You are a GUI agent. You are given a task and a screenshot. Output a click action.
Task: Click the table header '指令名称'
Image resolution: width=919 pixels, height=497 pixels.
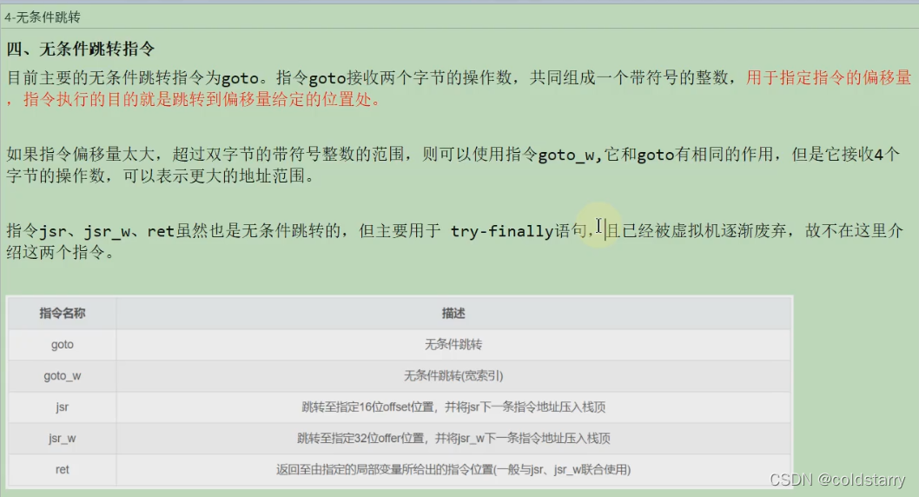point(63,314)
